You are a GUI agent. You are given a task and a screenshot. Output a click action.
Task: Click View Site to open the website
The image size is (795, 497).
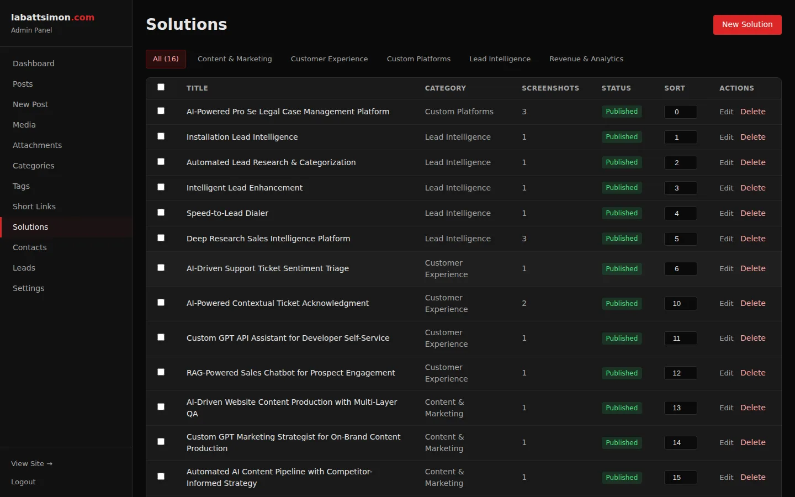tap(31, 463)
